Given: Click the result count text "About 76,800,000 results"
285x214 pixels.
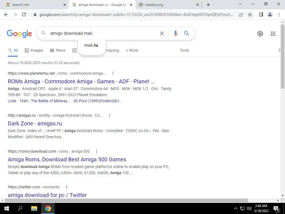Looking at the screenshot, I should [x=30, y=63].
